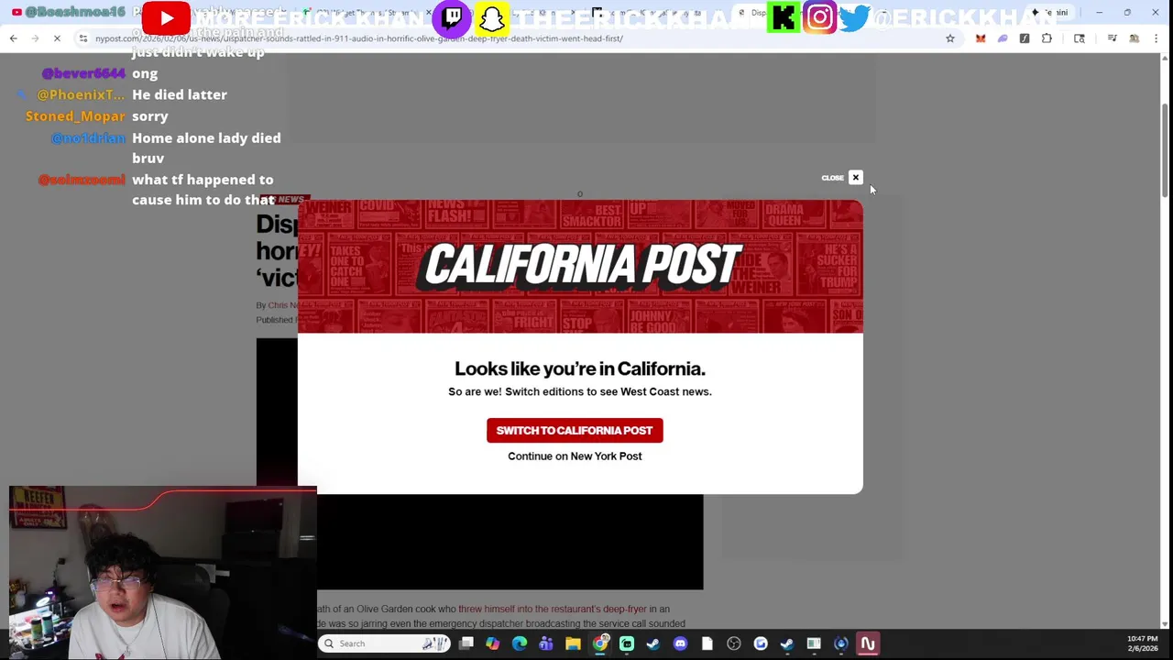The width and height of the screenshot is (1173, 660).
Task: Click the Twitch logo in the overlay
Action: point(453,17)
